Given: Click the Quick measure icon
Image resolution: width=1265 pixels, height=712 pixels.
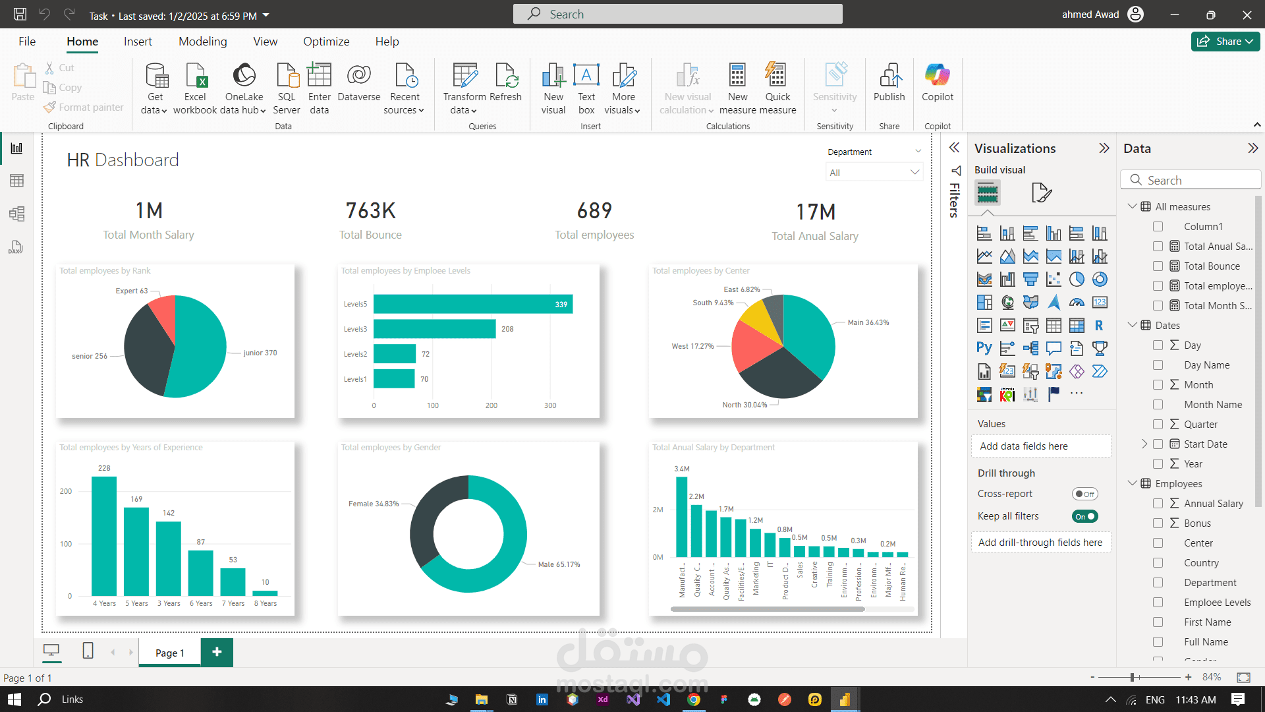Looking at the screenshot, I should tap(777, 76).
